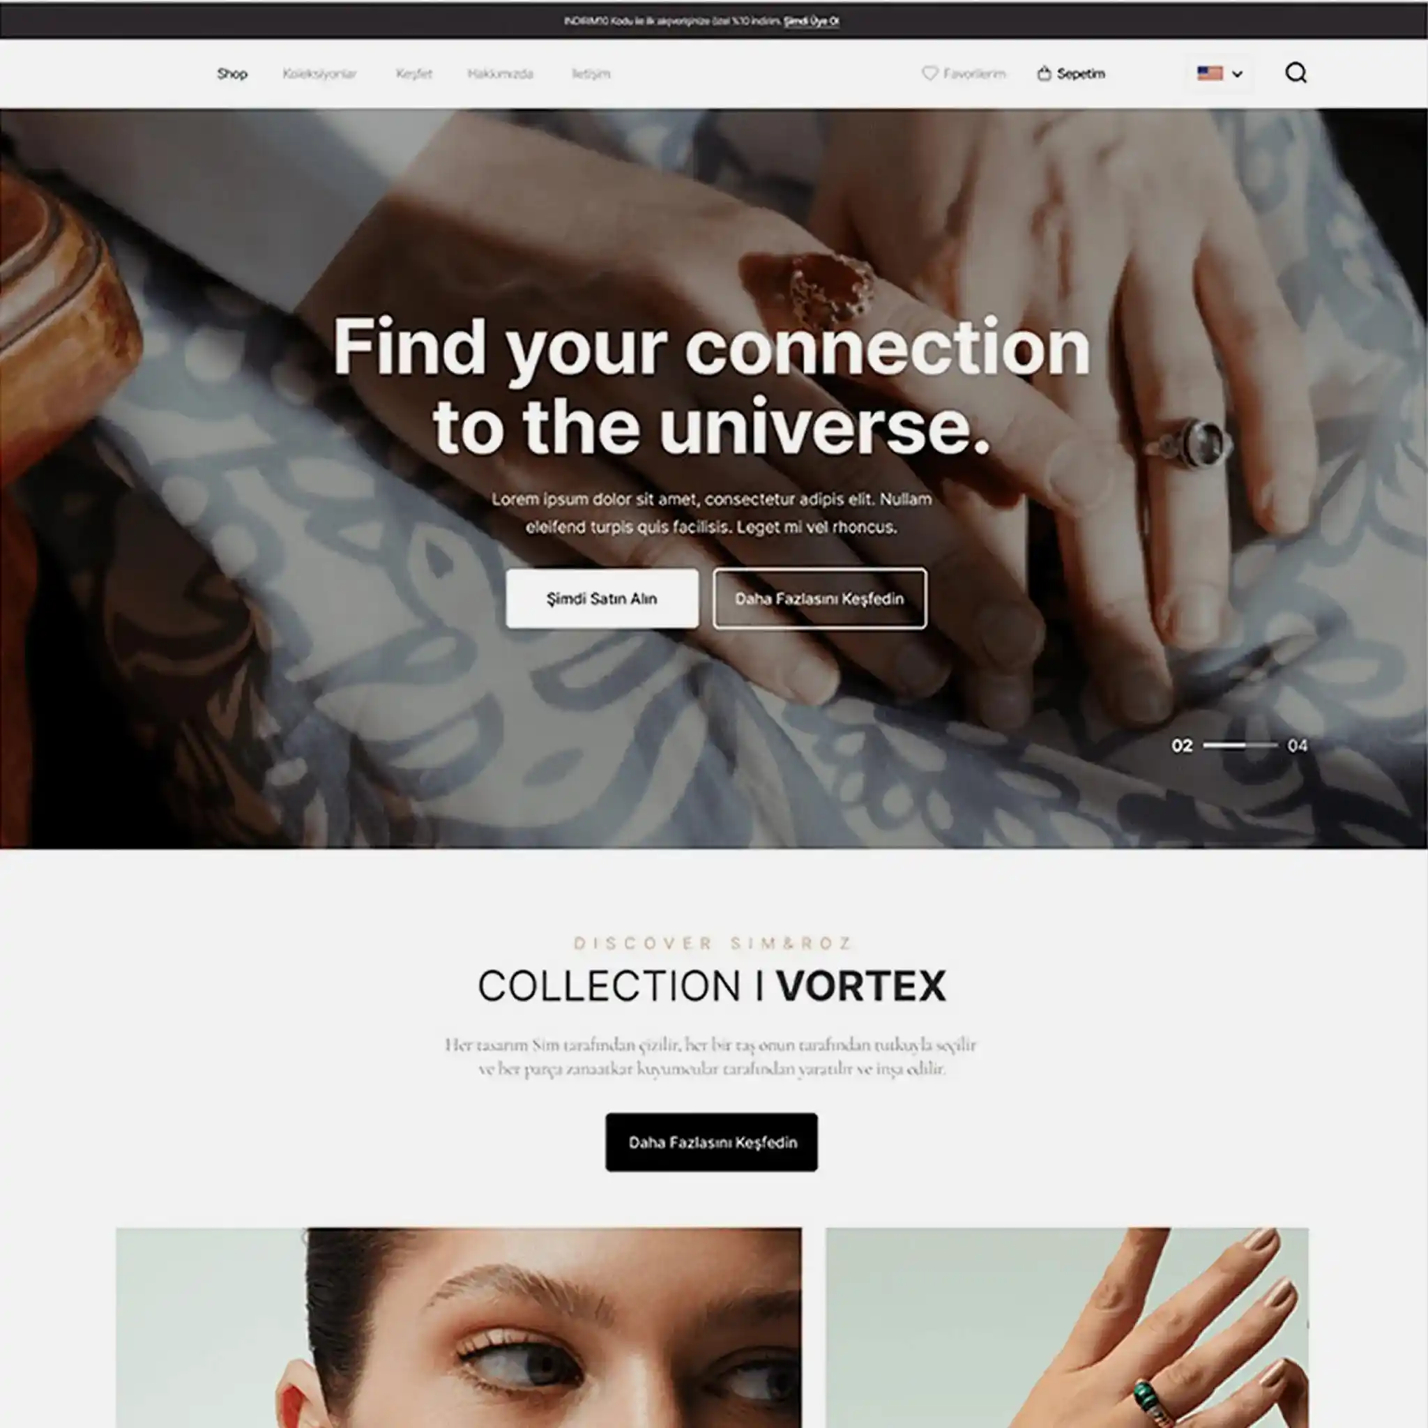
Task: Open the Shop menu item
Action: (232, 74)
